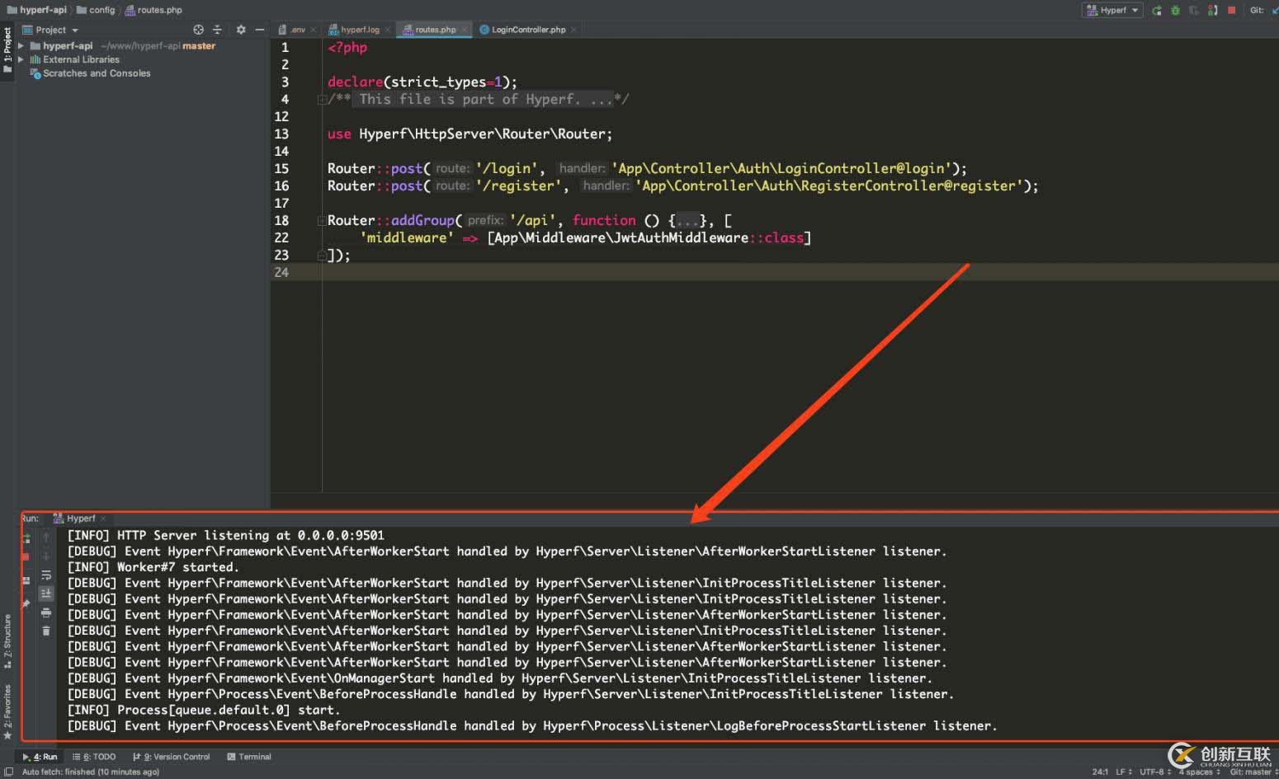Click the 'Worker#7 started.' console line
Screen dimensions: 1279x779
153,567
